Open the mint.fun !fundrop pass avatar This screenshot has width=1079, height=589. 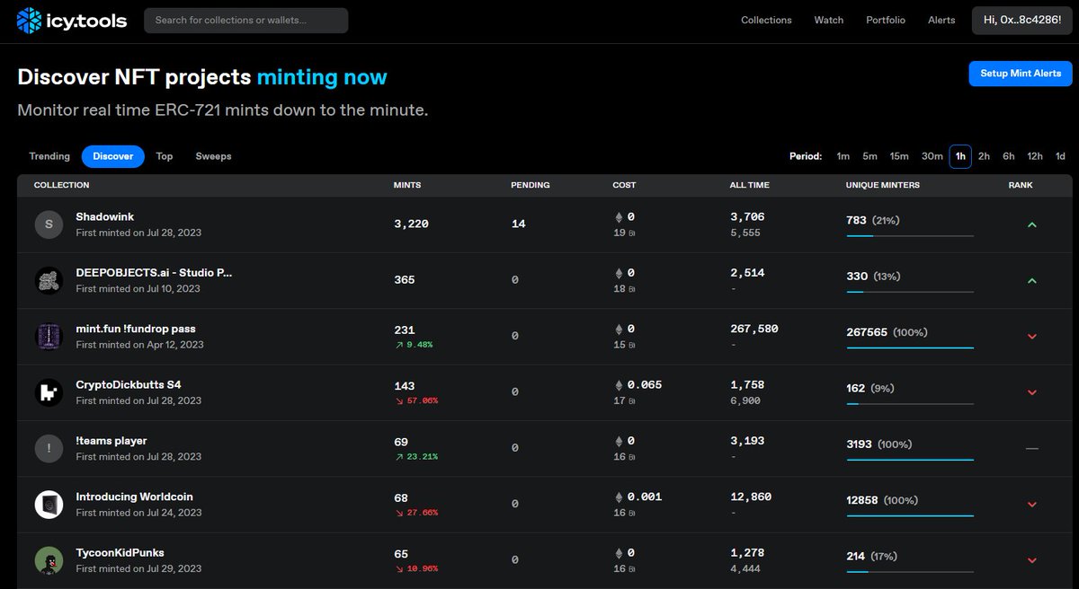click(49, 337)
